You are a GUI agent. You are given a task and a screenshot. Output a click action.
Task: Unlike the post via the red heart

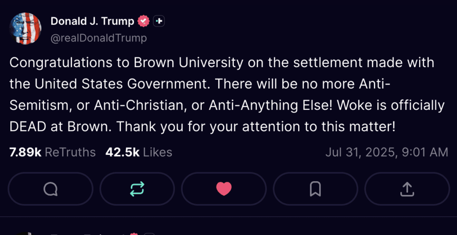coord(224,189)
